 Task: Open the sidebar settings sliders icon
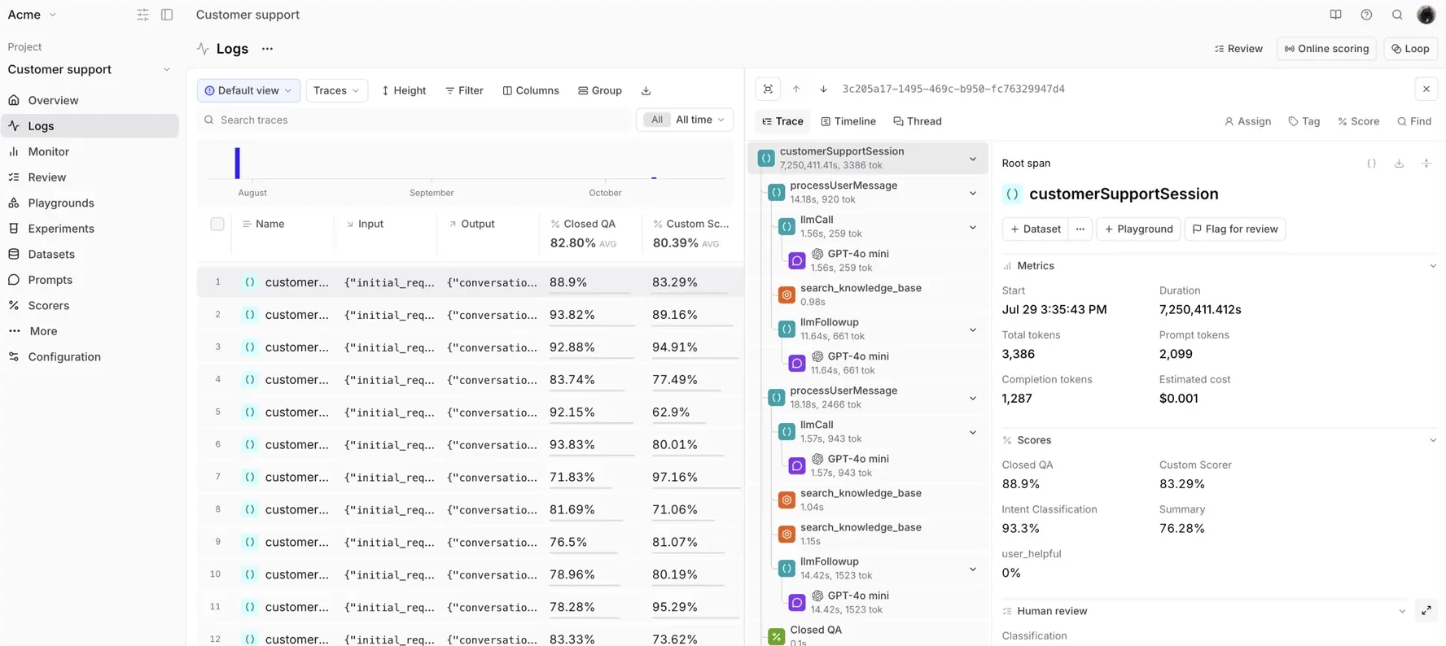(142, 15)
